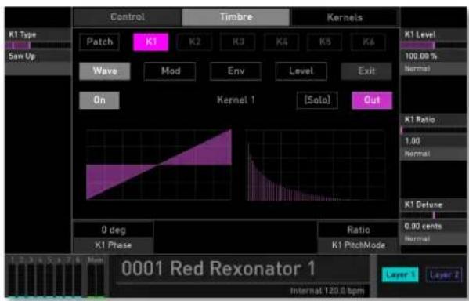Adjust the K1 Level slider
The height and width of the screenshot is (301, 469).
[x=434, y=45]
